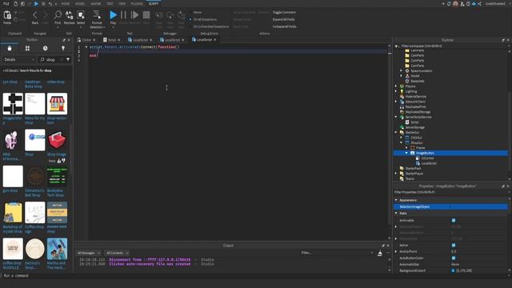Undock the Properties panel
512x288 pixels.
tap(503, 186)
